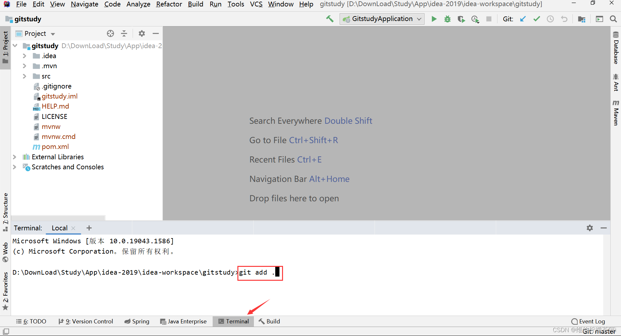Viewport: 621px width, 336px height.
Task: Open the File menu
Action: click(21, 4)
